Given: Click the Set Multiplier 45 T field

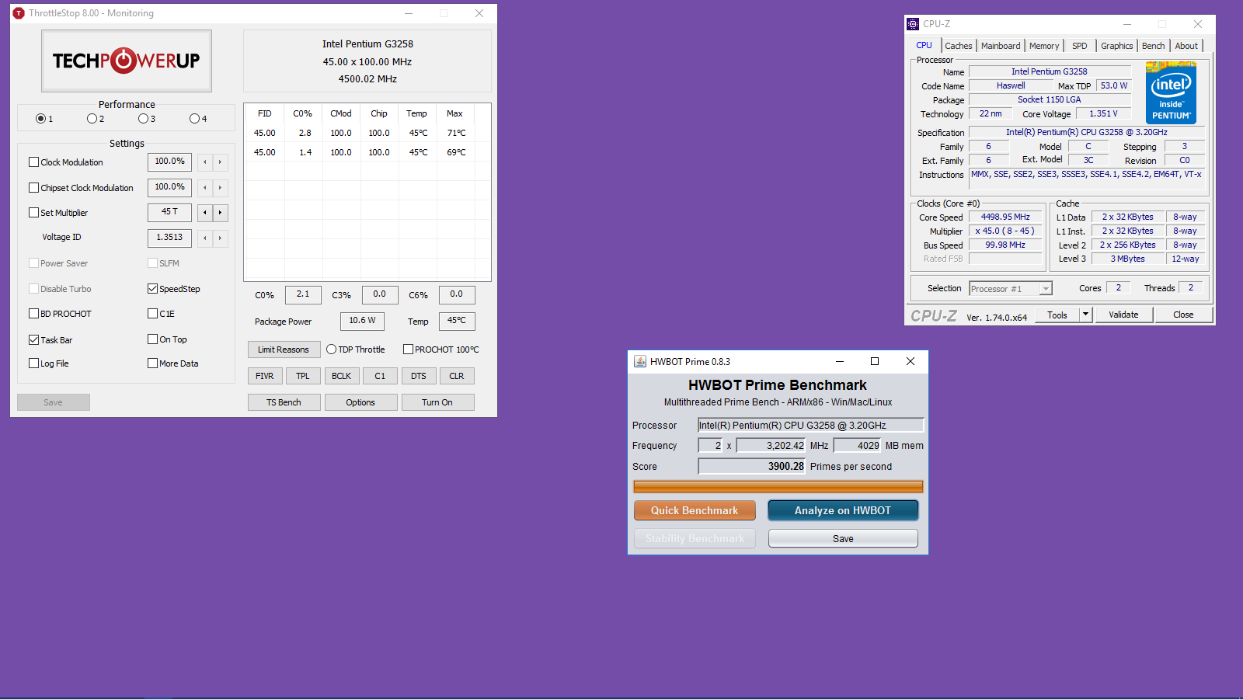Looking at the screenshot, I should [169, 212].
